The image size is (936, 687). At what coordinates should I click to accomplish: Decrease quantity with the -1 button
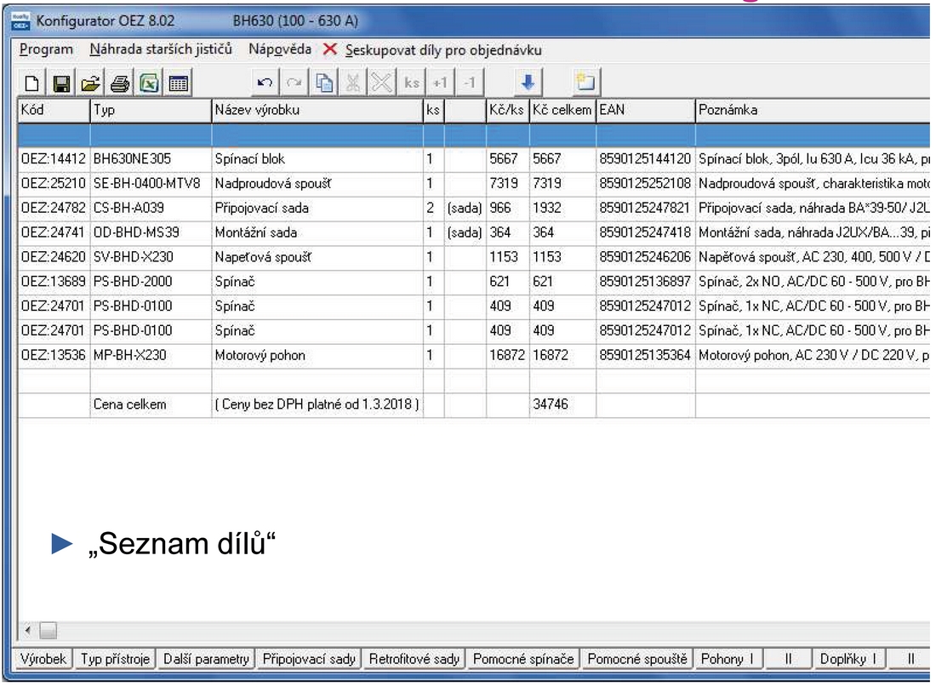470,83
